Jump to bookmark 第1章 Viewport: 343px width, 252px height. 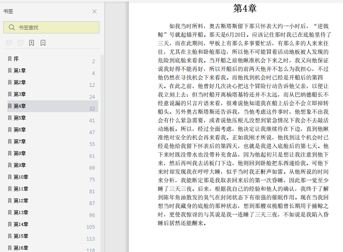click(53, 71)
